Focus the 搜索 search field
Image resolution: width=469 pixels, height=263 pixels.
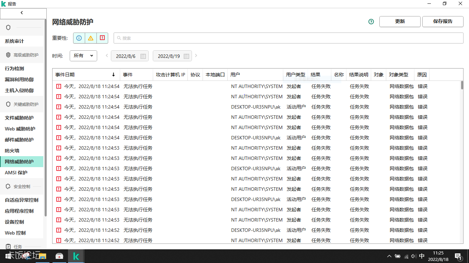288,38
